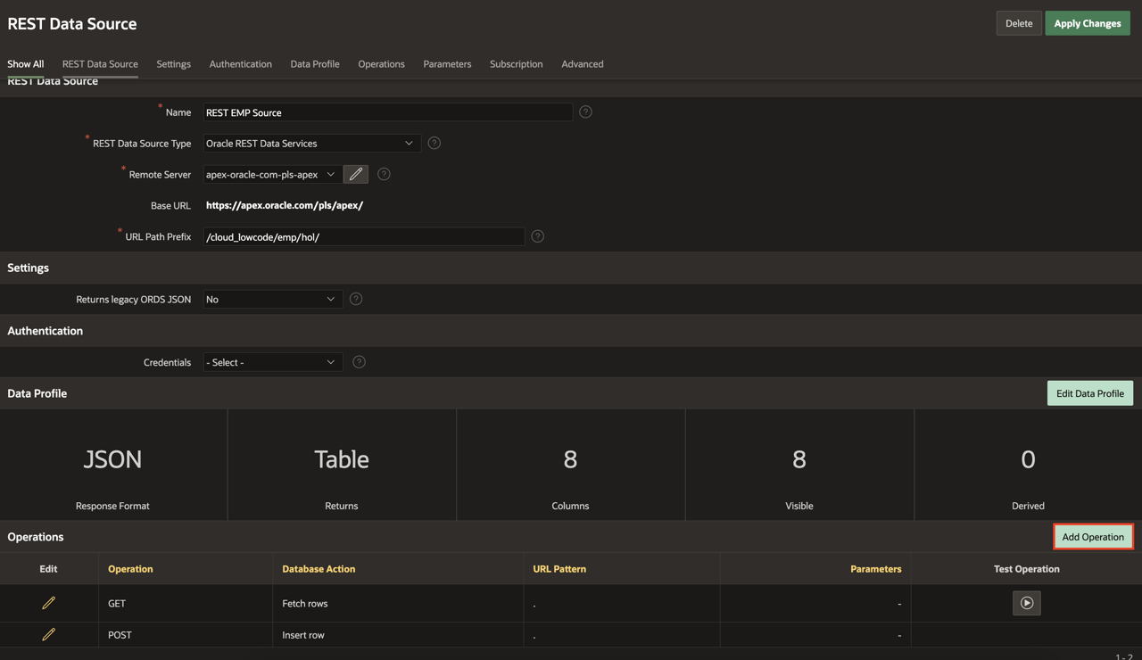The height and width of the screenshot is (660, 1142).
Task: Click the Apply Changes button
Action: point(1087,23)
